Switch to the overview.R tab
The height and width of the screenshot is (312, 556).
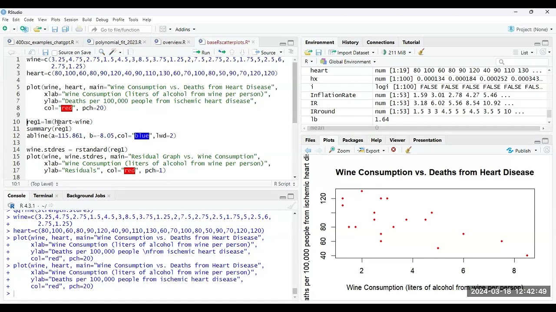coord(174,42)
